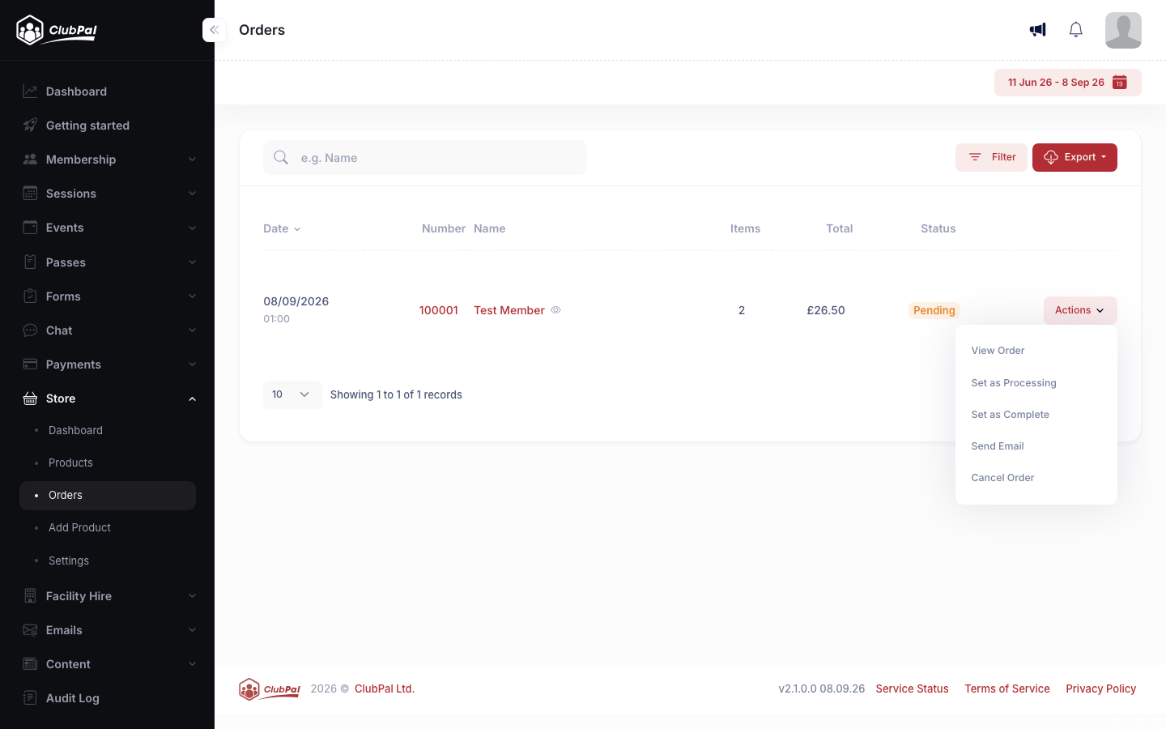Open the user avatar menu
The width and height of the screenshot is (1166, 729).
pos(1123,30)
